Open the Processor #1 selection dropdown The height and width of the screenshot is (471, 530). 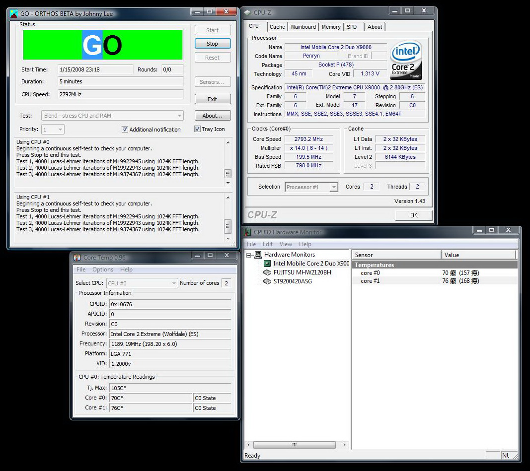(x=311, y=187)
